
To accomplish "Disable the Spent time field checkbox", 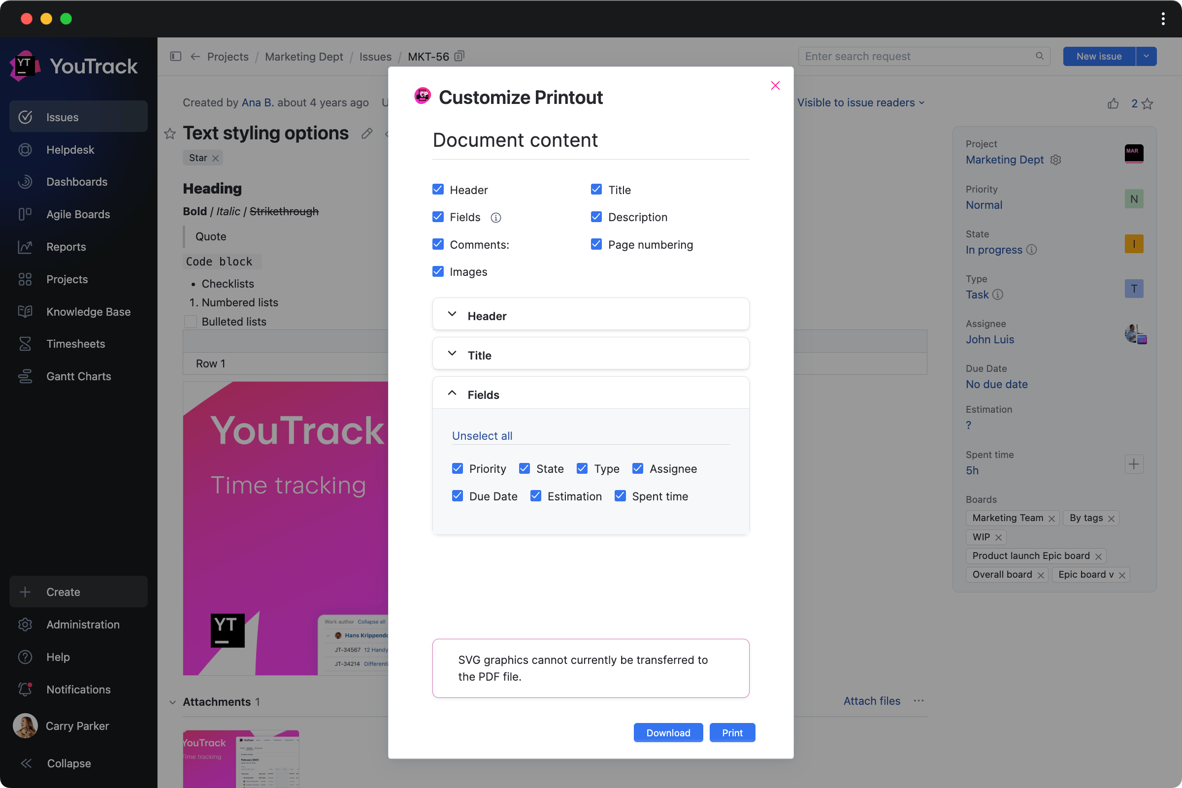I will pyautogui.click(x=620, y=496).
